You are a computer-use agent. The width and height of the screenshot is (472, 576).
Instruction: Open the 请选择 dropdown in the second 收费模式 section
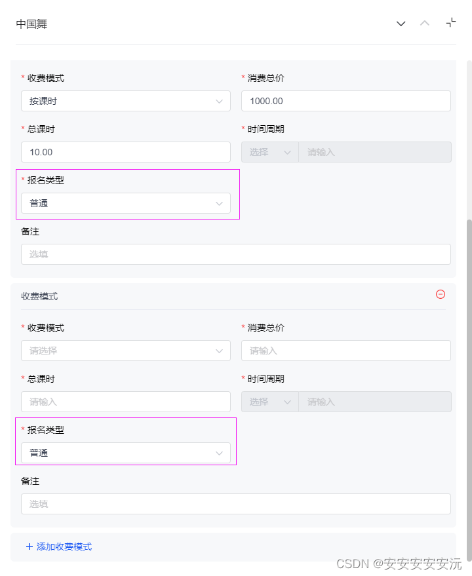(x=125, y=351)
